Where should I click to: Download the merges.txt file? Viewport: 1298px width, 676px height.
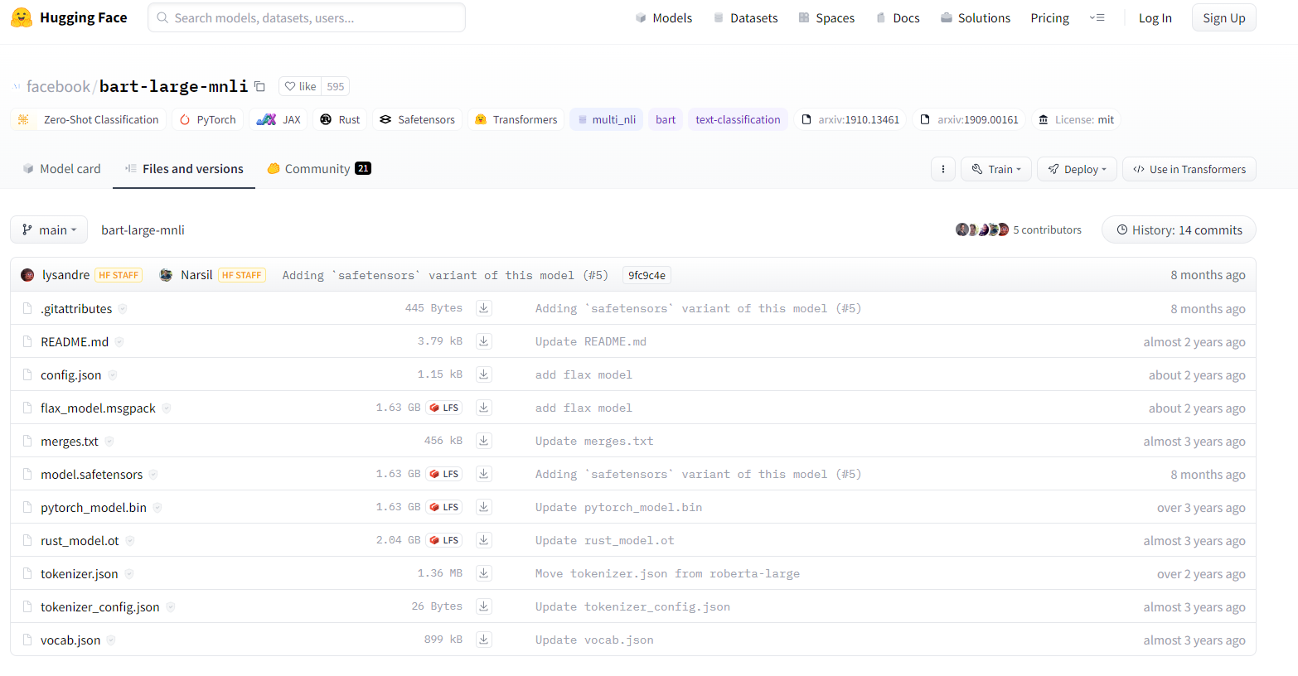(x=484, y=441)
